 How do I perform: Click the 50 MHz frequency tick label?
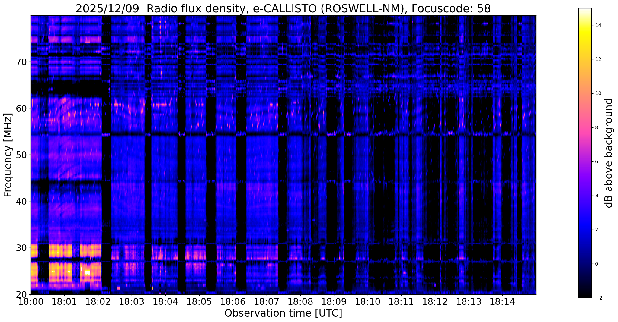[x=22, y=155]
